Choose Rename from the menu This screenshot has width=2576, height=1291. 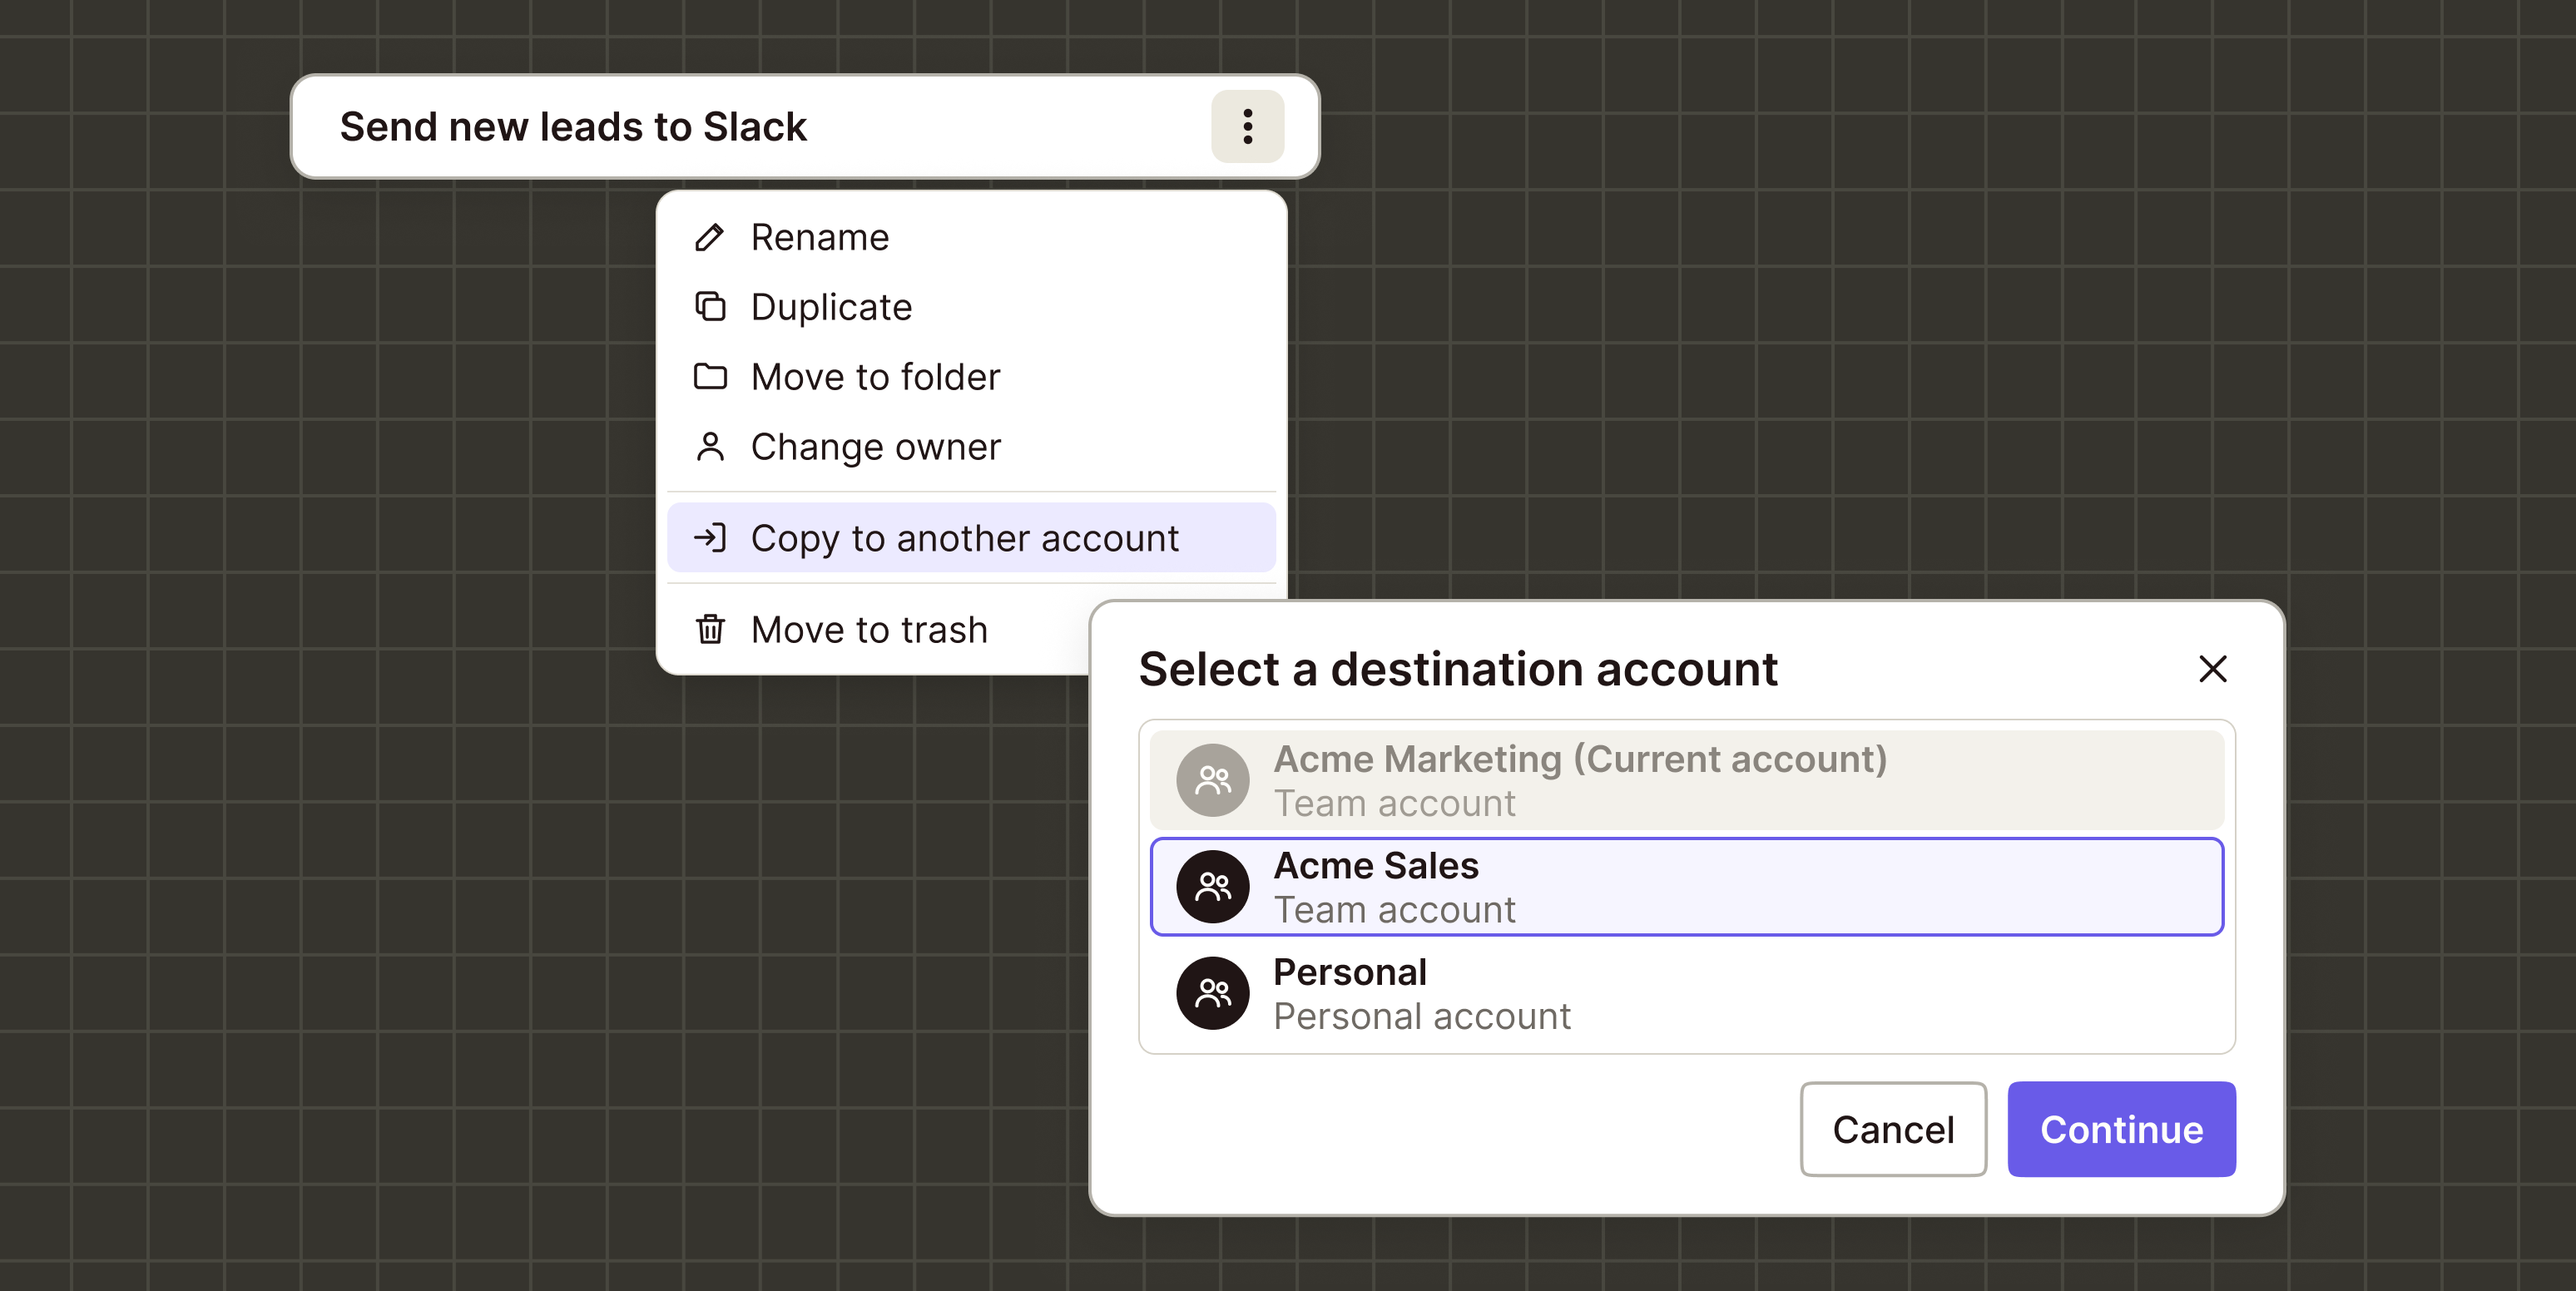click(971, 237)
